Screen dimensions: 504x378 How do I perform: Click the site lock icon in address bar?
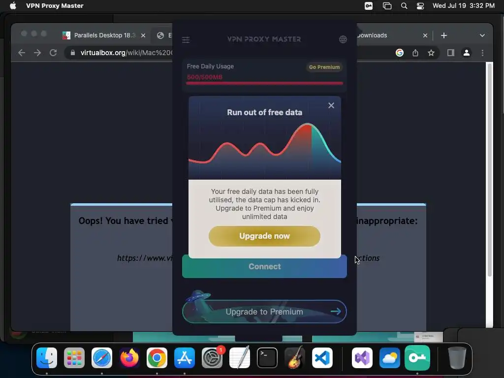(x=73, y=53)
